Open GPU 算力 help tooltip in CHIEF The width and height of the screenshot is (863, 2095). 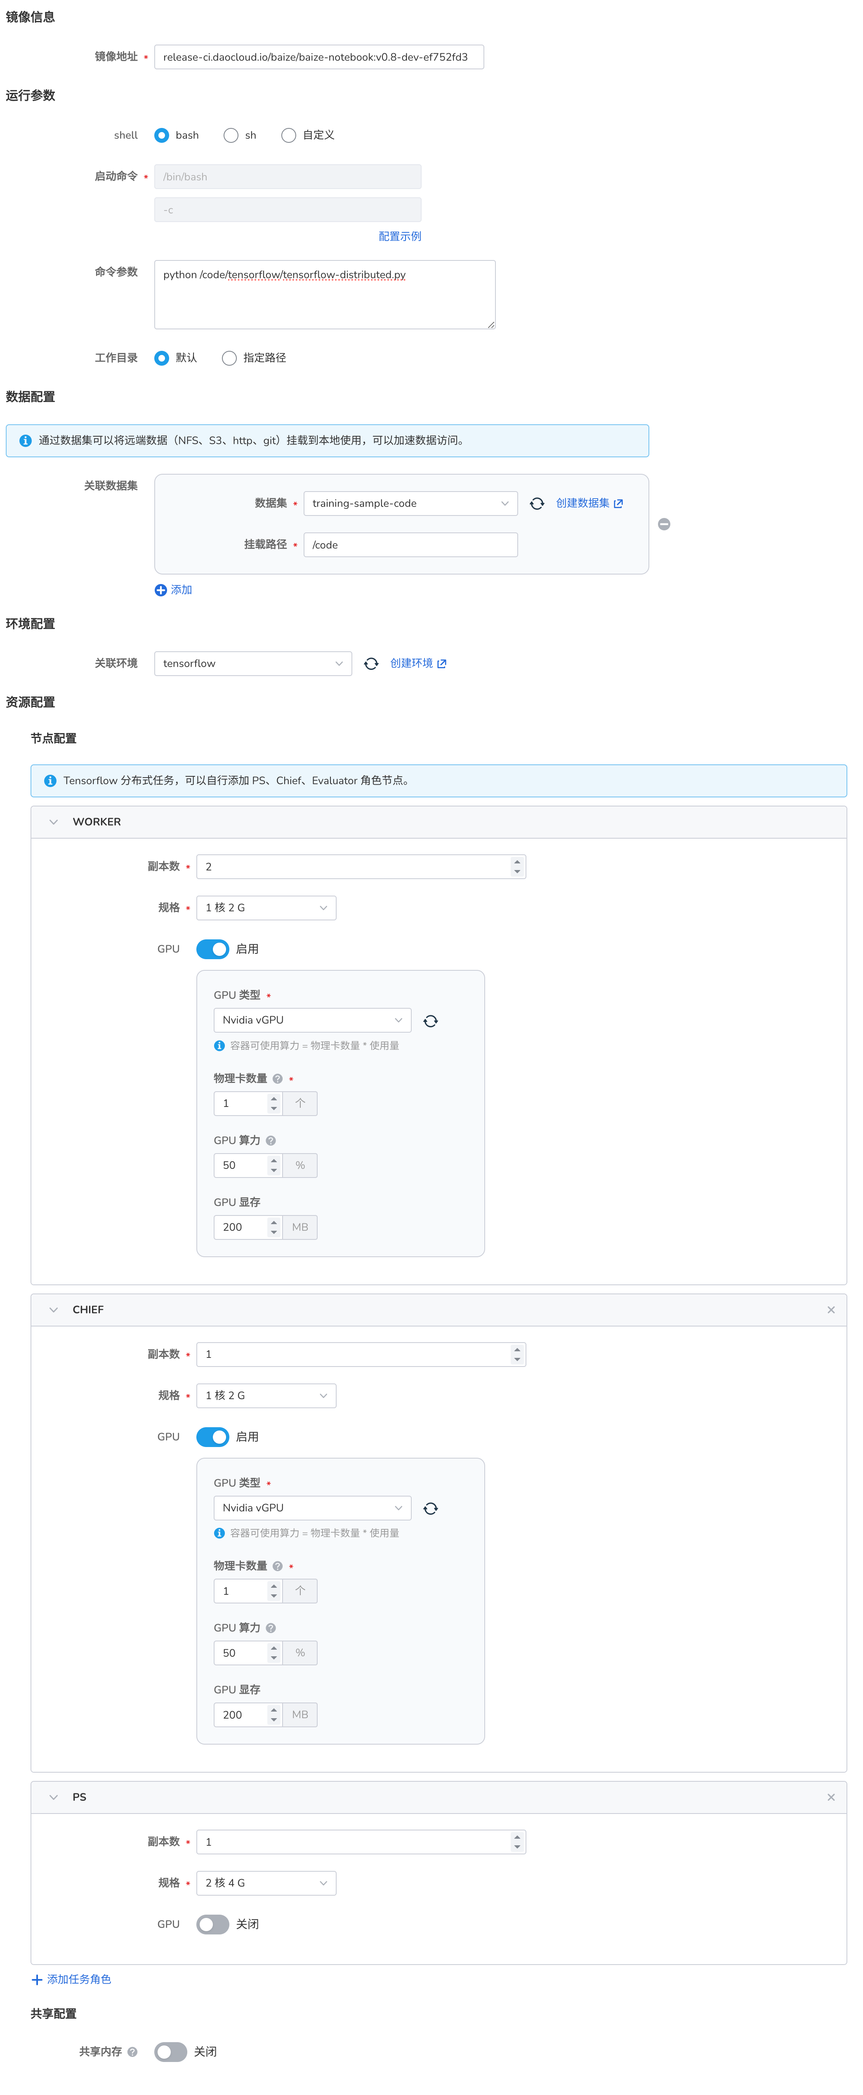point(271,1627)
